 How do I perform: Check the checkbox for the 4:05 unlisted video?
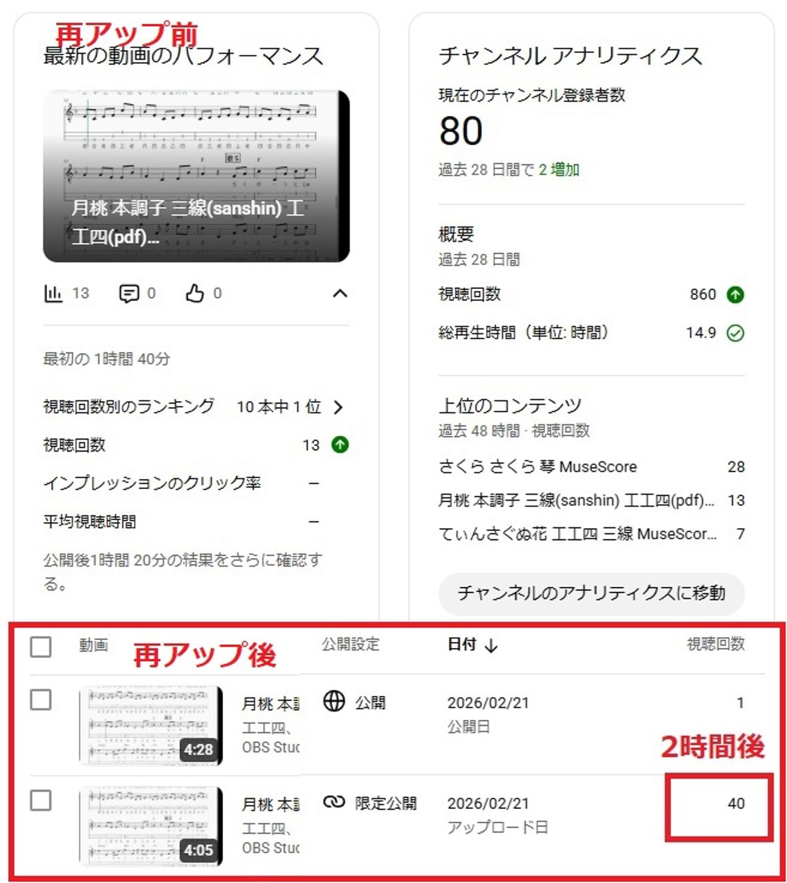41,802
